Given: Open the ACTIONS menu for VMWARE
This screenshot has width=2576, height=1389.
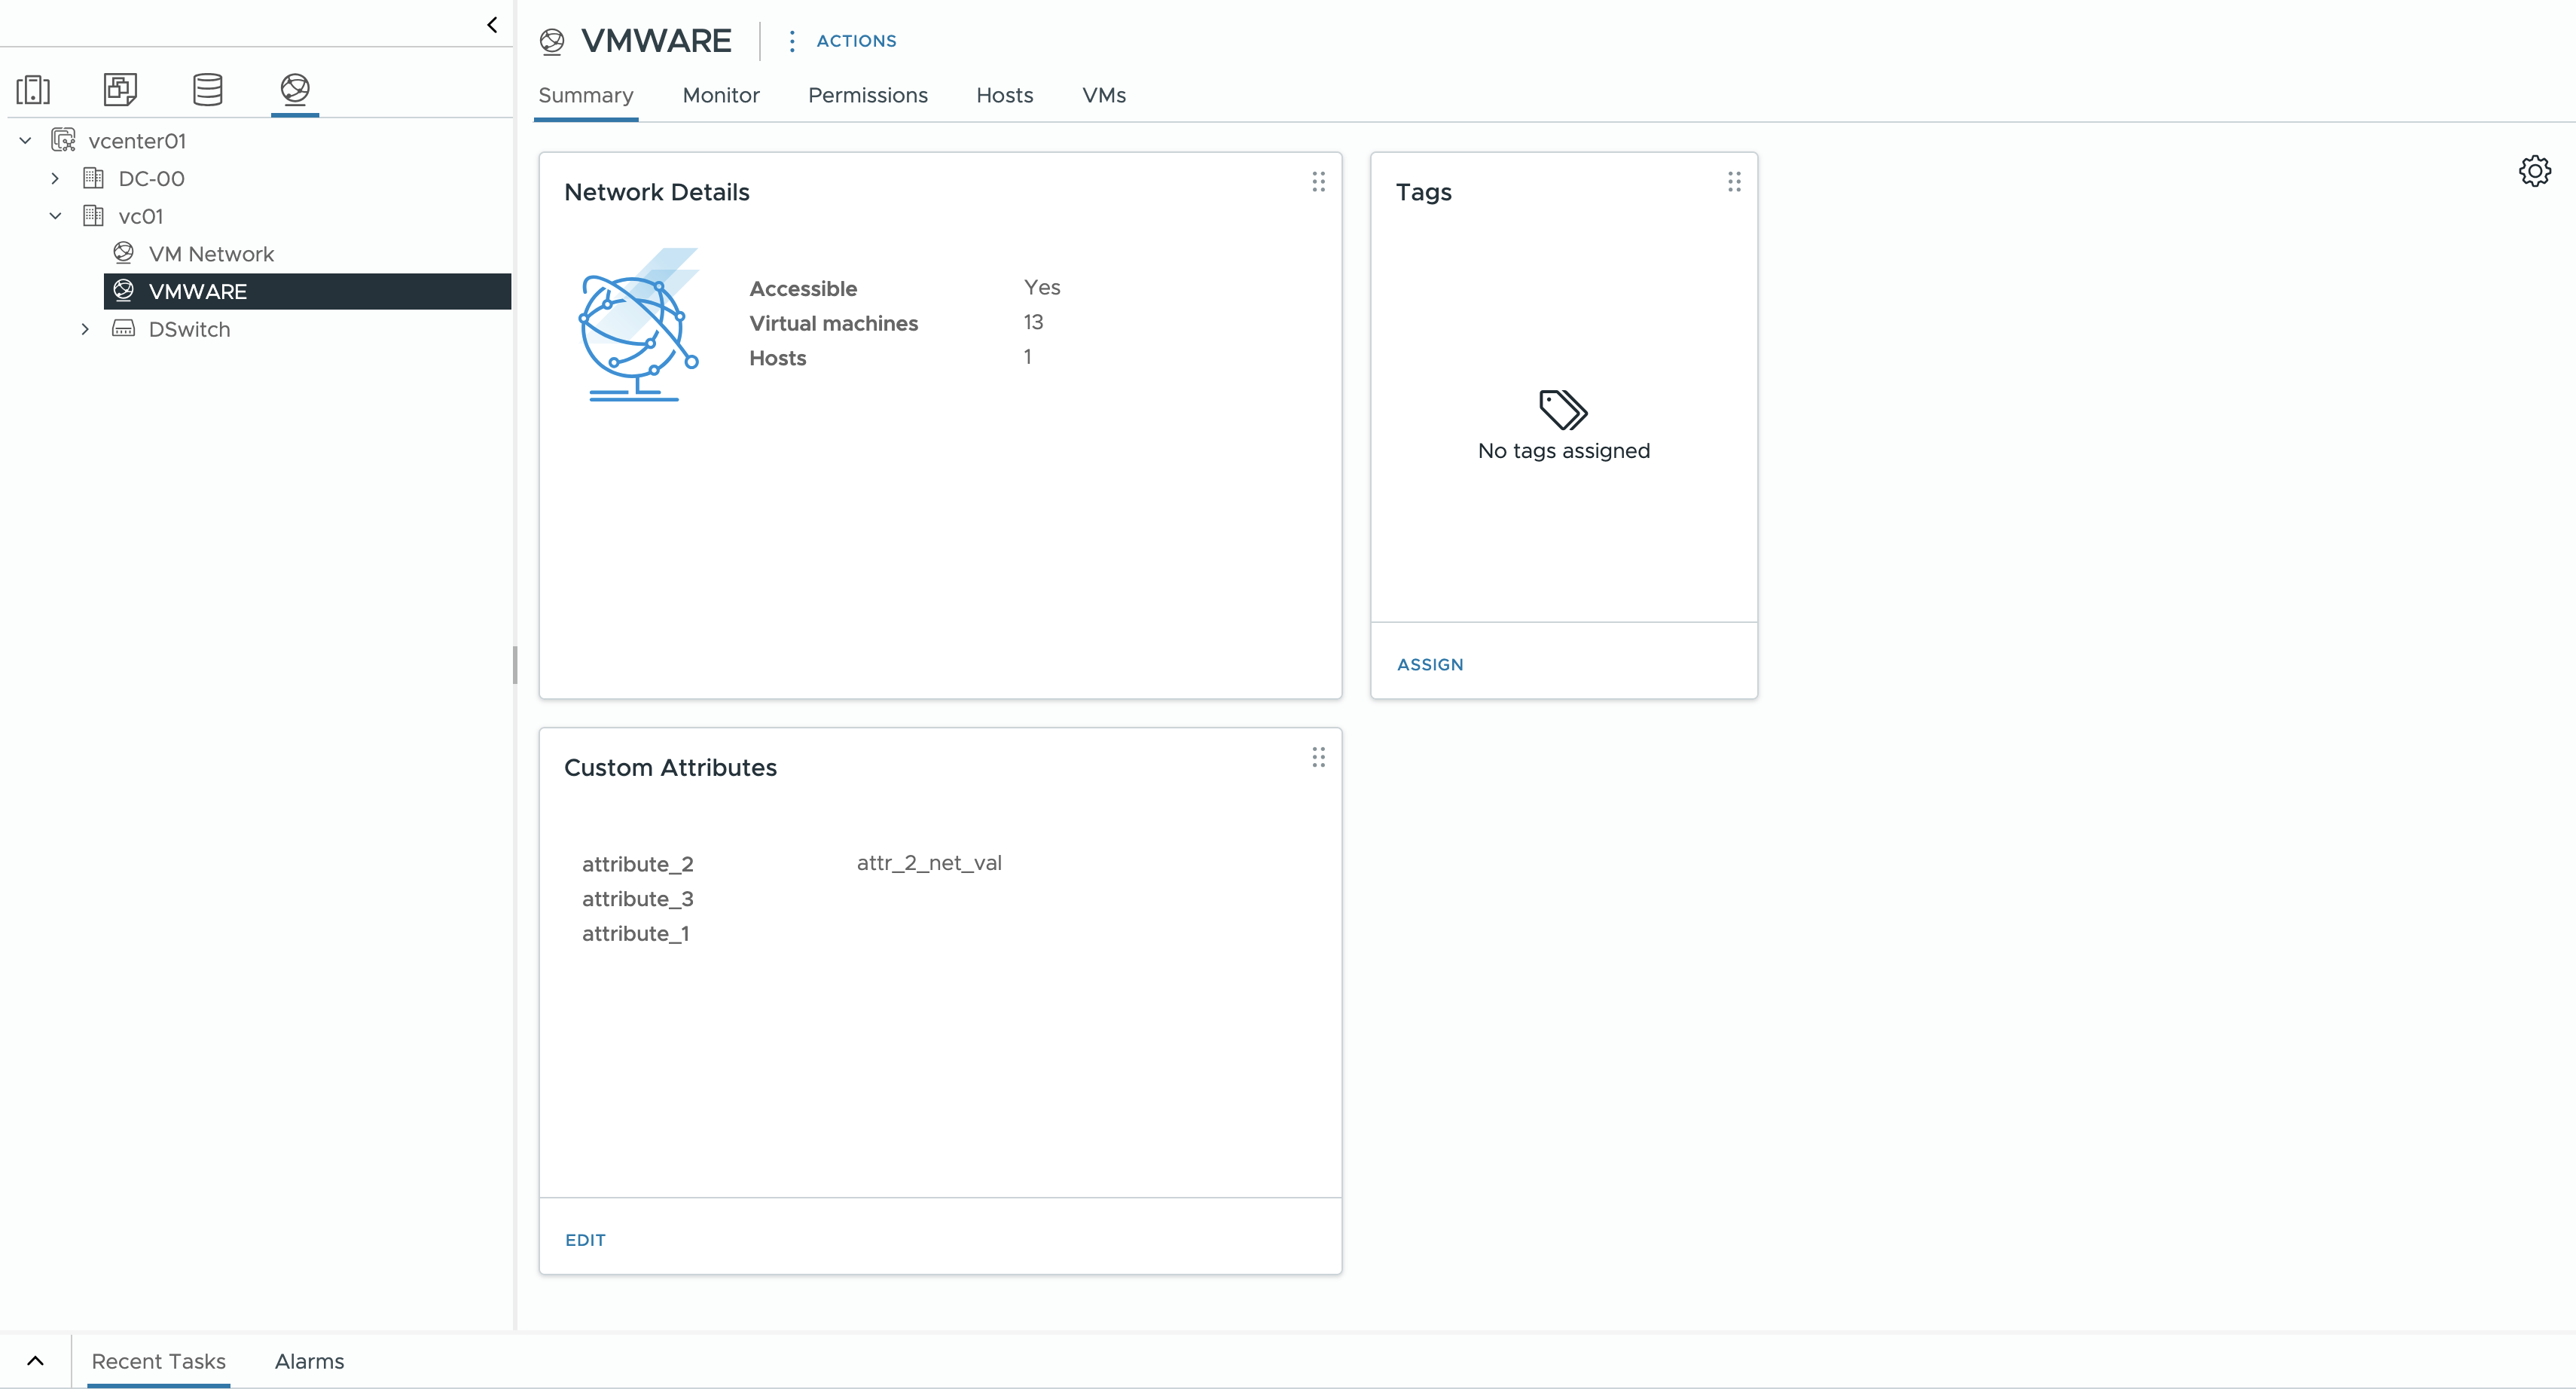Looking at the screenshot, I should click(x=855, y=41).
